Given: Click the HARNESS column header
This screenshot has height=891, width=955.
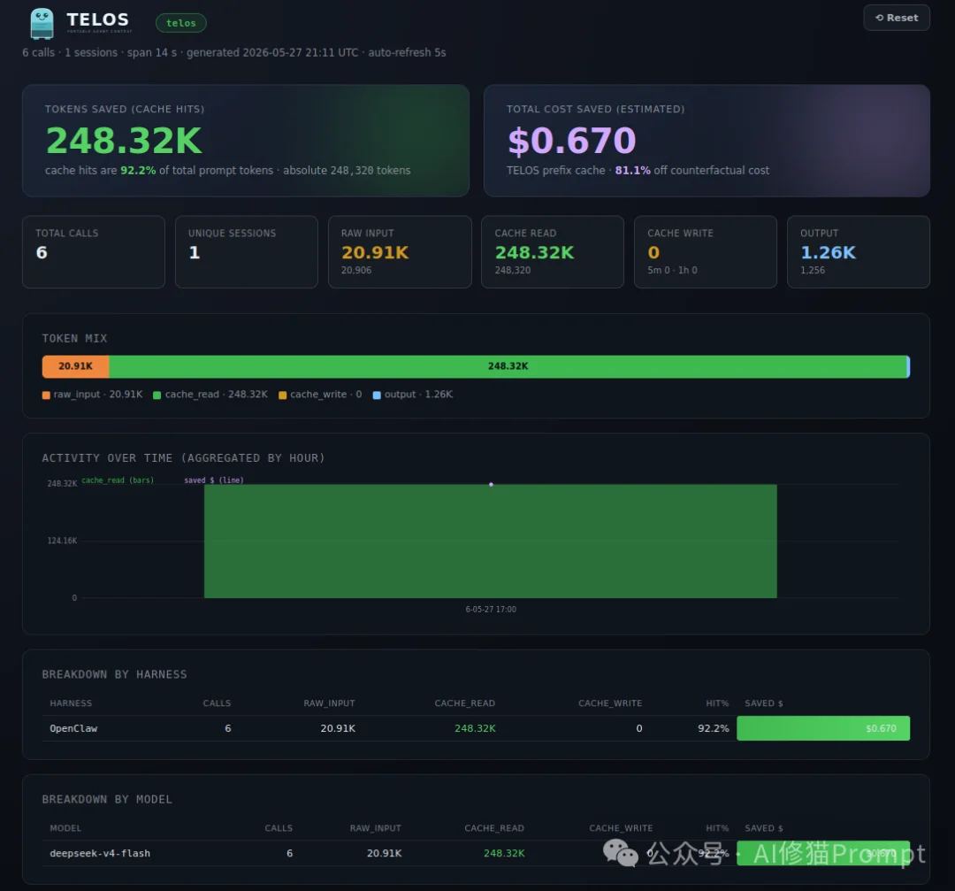Looking at the screenshot, I should click(71, 703).
